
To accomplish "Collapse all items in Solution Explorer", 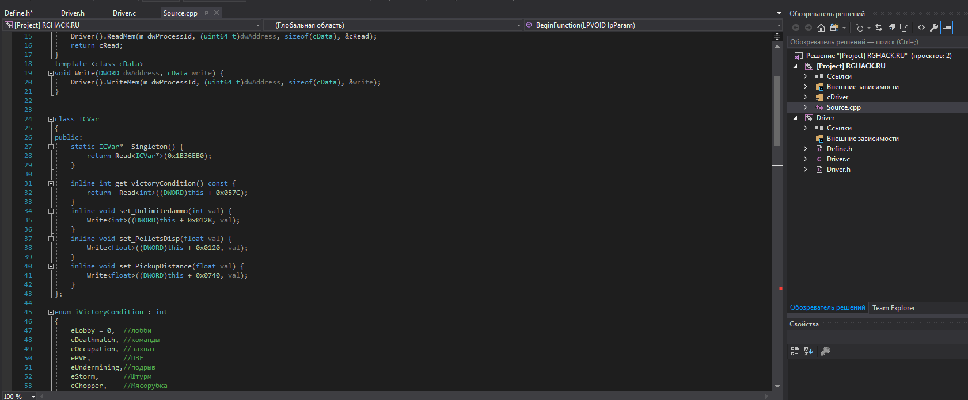I will click(891, 28).
